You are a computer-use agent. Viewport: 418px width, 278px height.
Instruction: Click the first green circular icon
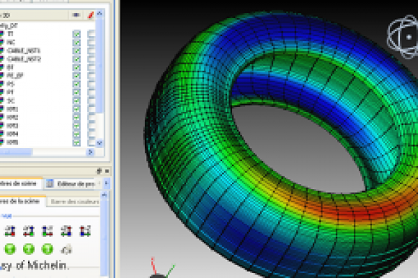click(x=10, y=249)
